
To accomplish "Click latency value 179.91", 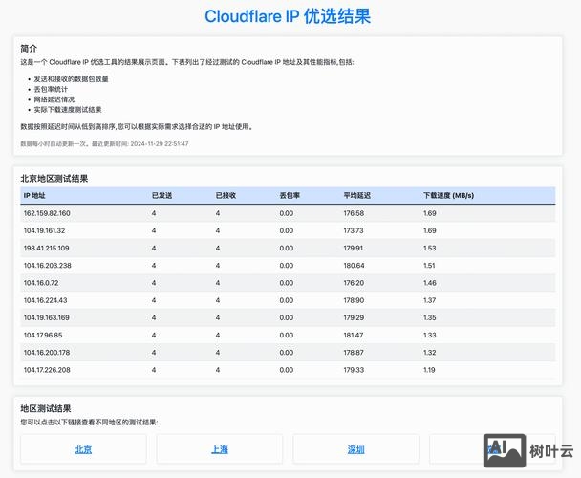I will [354, 249].
